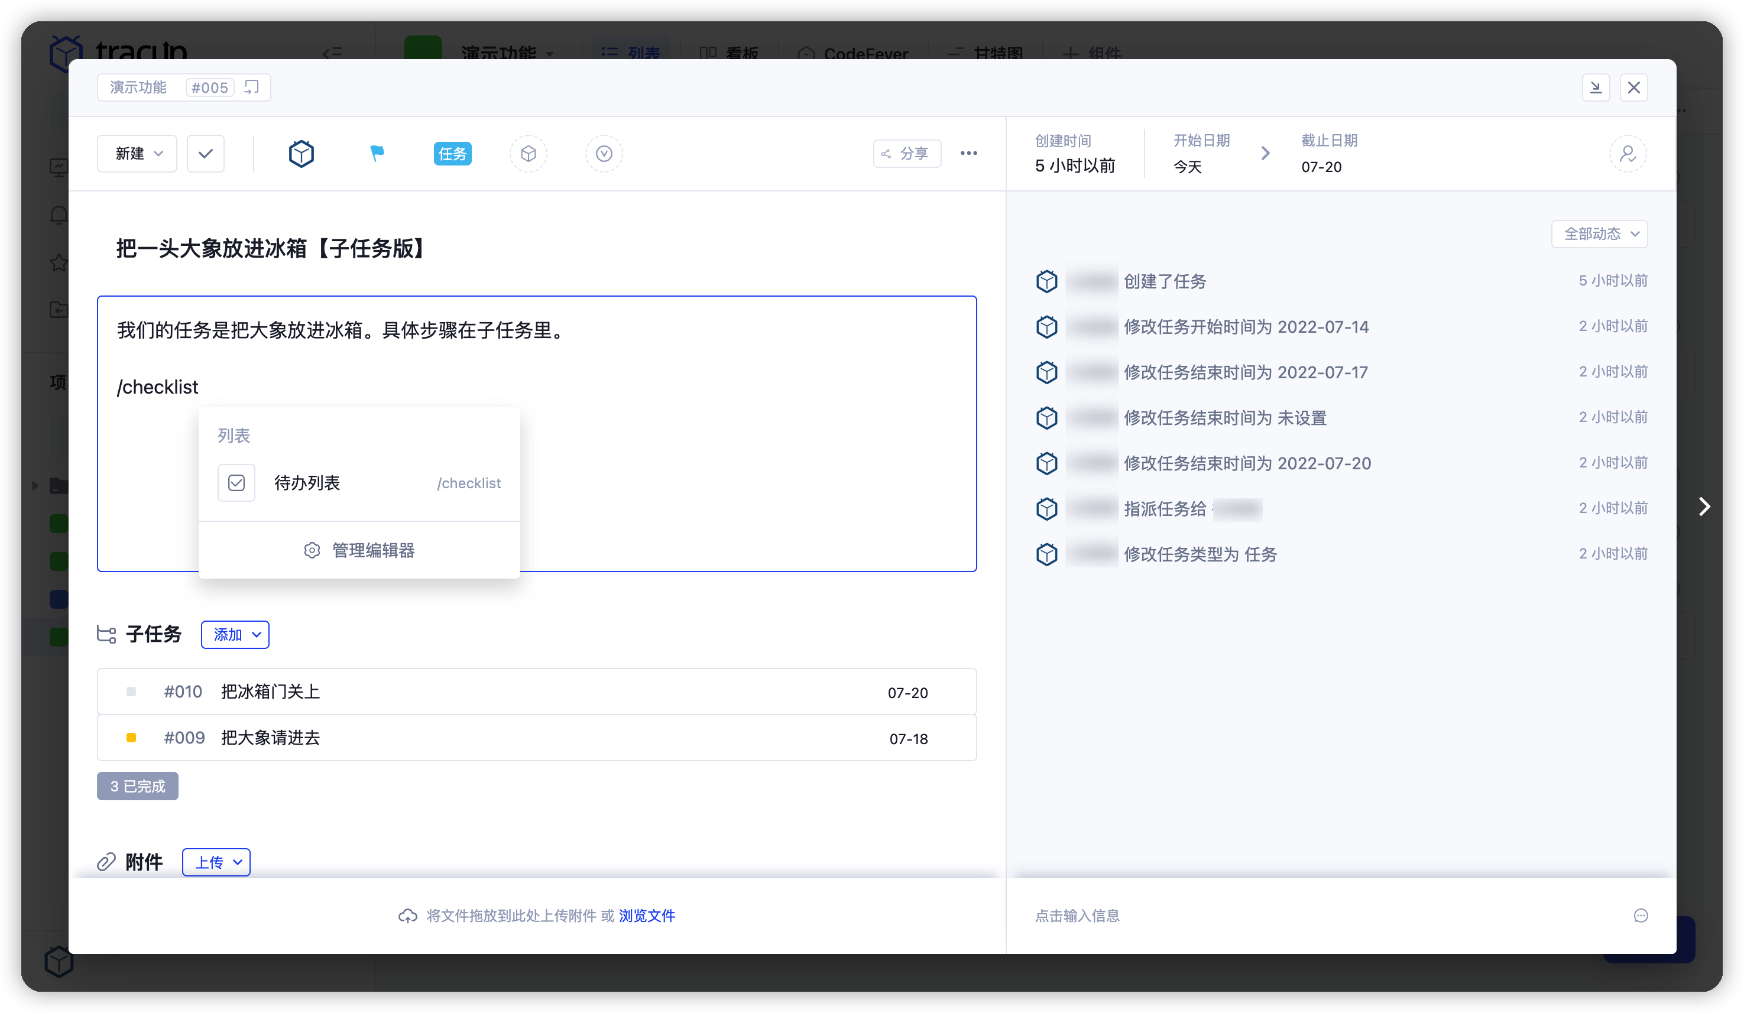Click the copy icon next to #005
Viewport: 1744px width, 1013px height.
(251, 87)
